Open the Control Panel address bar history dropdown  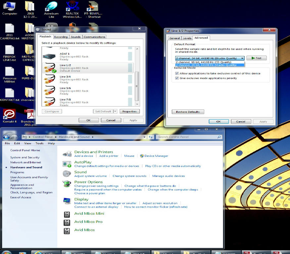tap(144, 137)
